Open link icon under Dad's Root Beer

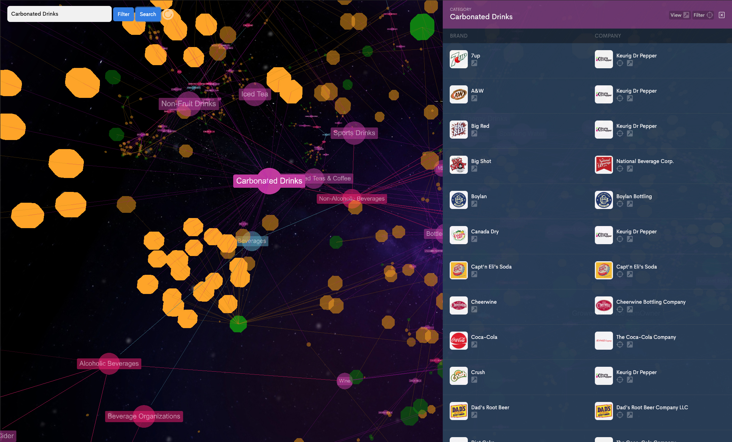(474, 415)
